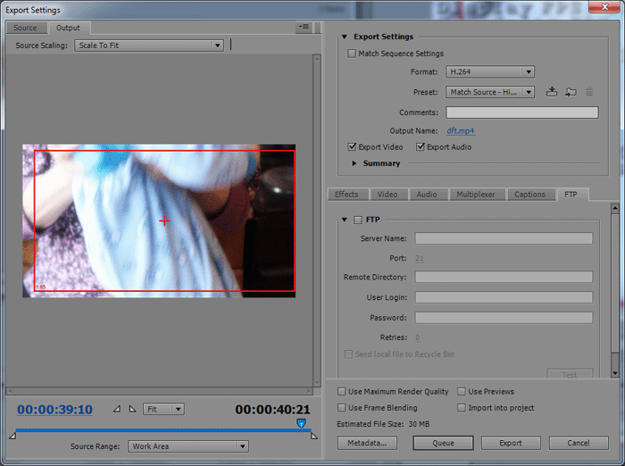Open the Source Scaling dropdown
Viewport: 625px width, 466px height.
[x=149, y=46]
